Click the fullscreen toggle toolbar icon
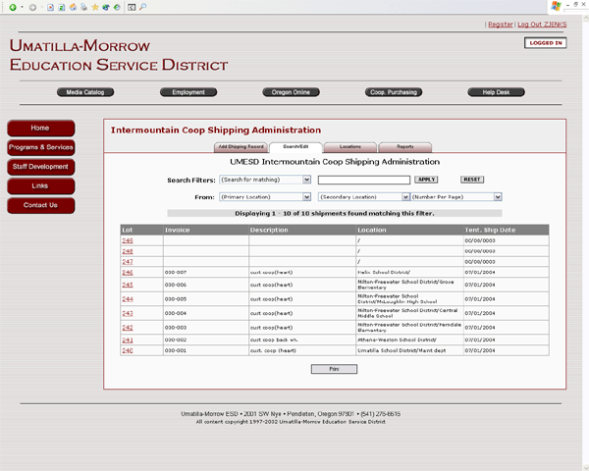 (x=132, y=7)
